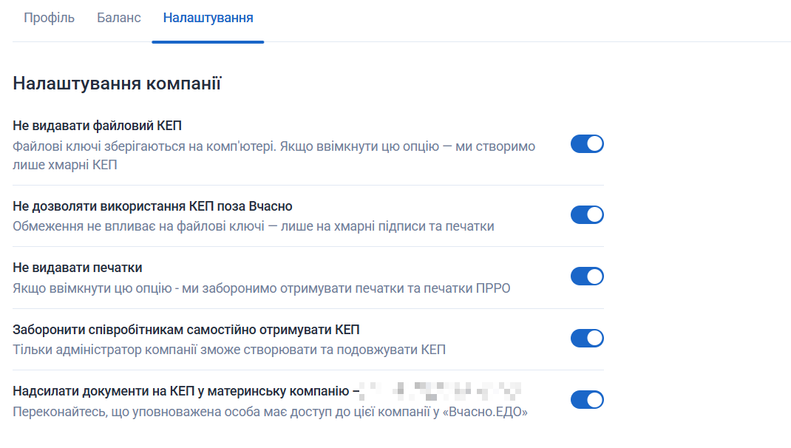The width and height of the screenshot is (791, 448).
Task: Click the description mentioning «Вчасно.ЕДО»
Action: [x=270, y=412]
